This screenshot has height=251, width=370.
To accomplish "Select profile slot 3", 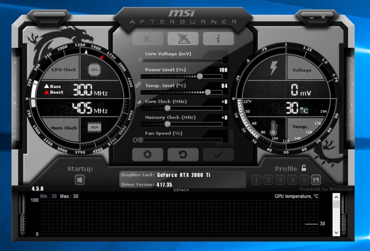I will pyautogui.click(x=280, y=180).
